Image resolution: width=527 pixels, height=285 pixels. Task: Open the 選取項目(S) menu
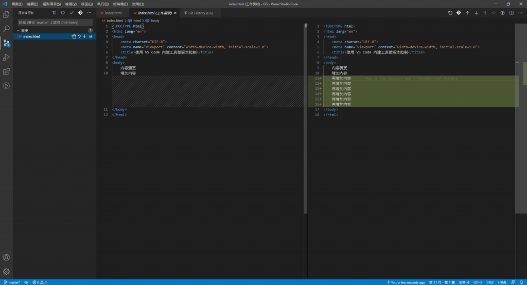click(51, 4)
